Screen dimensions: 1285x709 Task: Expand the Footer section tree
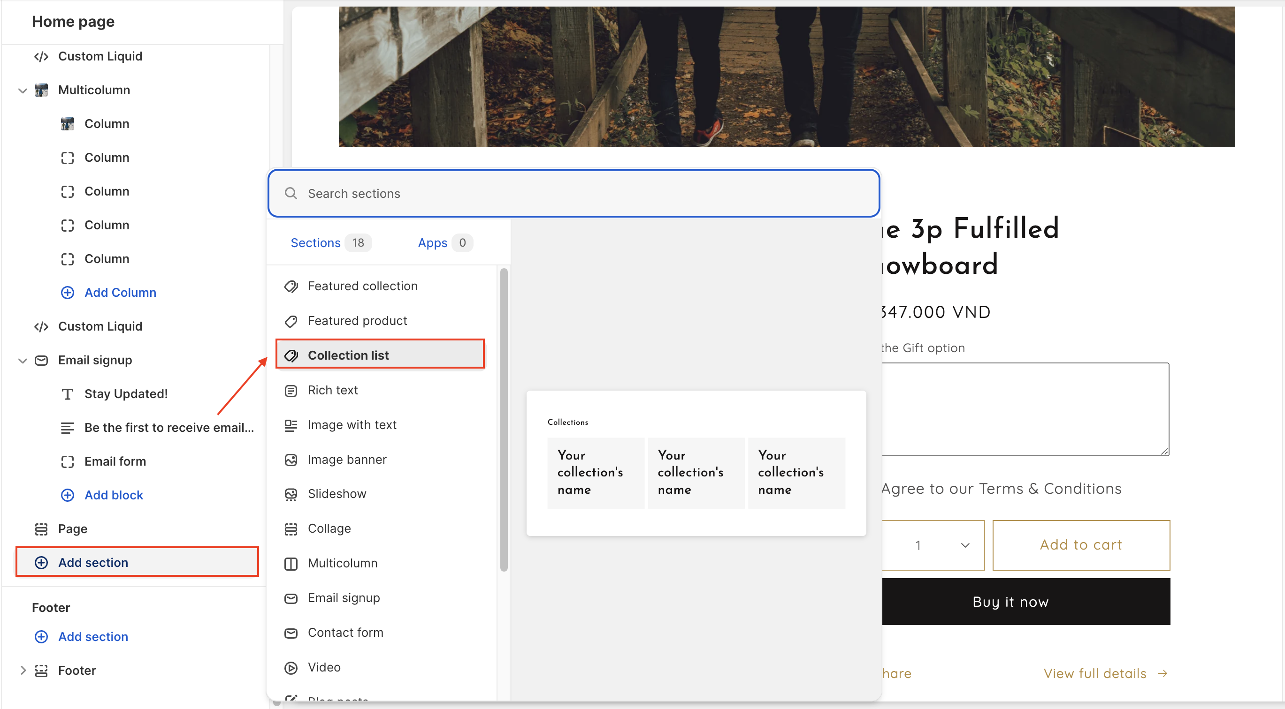(23, 670)
